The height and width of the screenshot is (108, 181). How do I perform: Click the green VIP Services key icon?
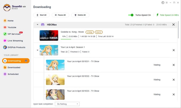(5, 34)
